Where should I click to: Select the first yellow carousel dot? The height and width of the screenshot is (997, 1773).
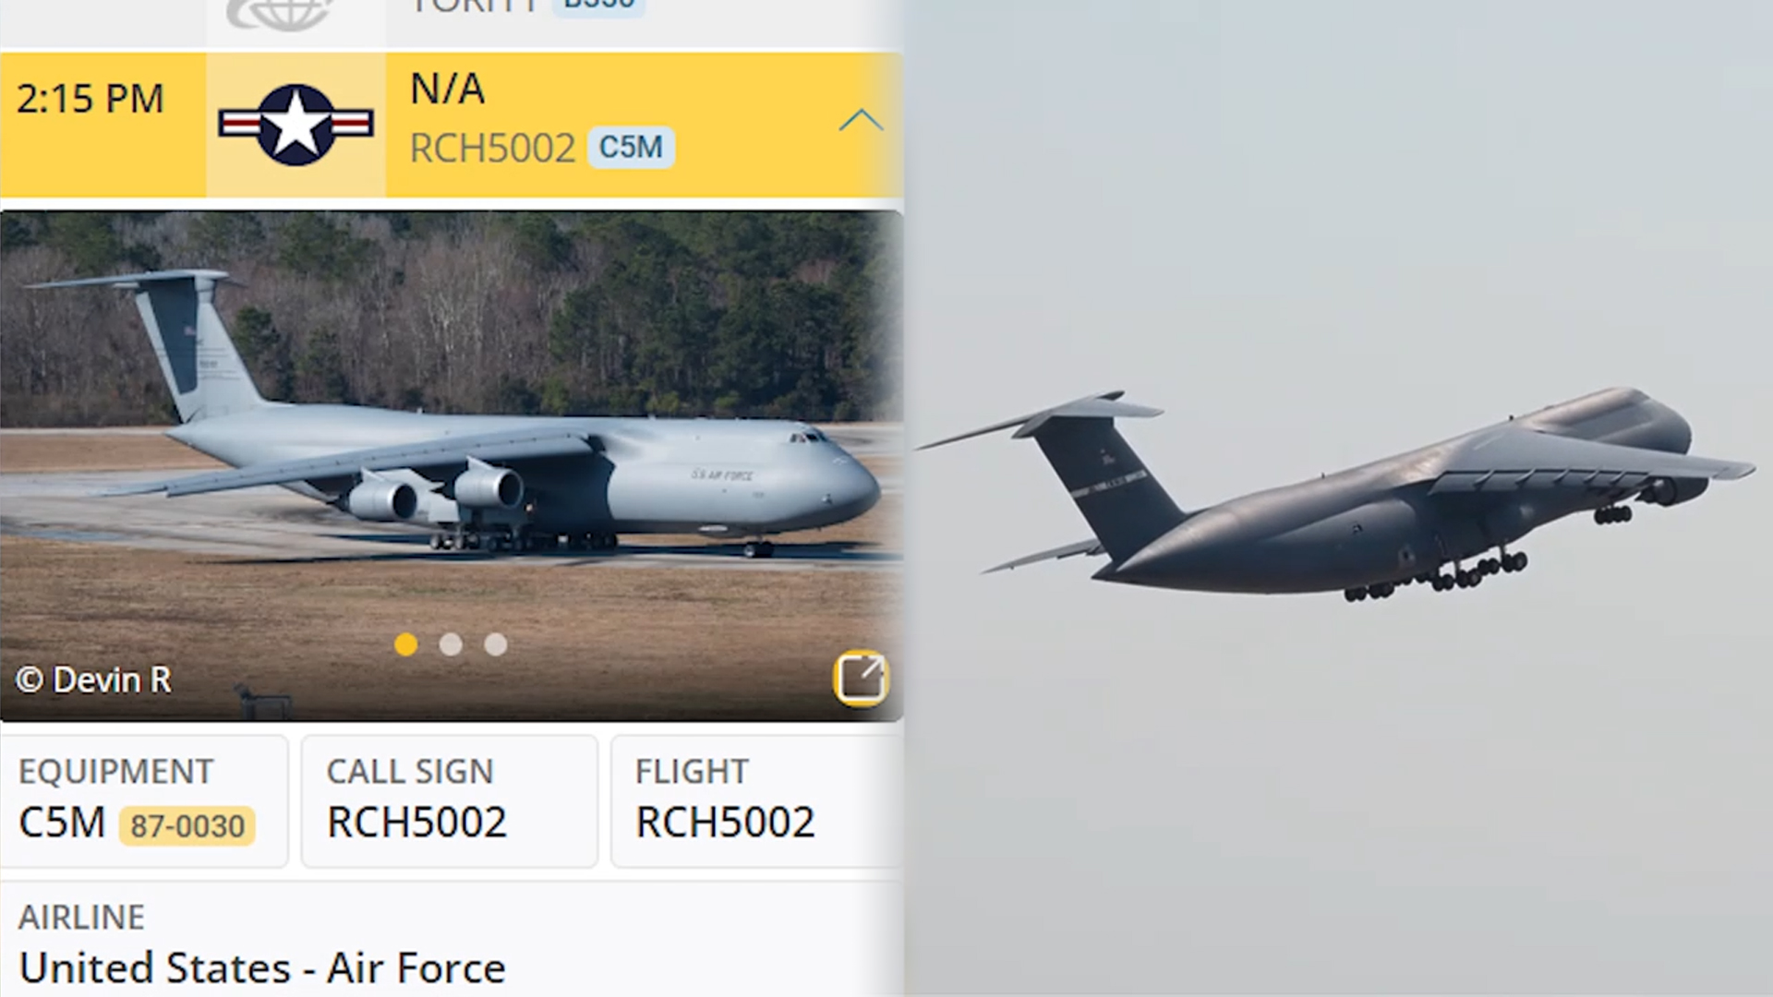coord(405,644)
